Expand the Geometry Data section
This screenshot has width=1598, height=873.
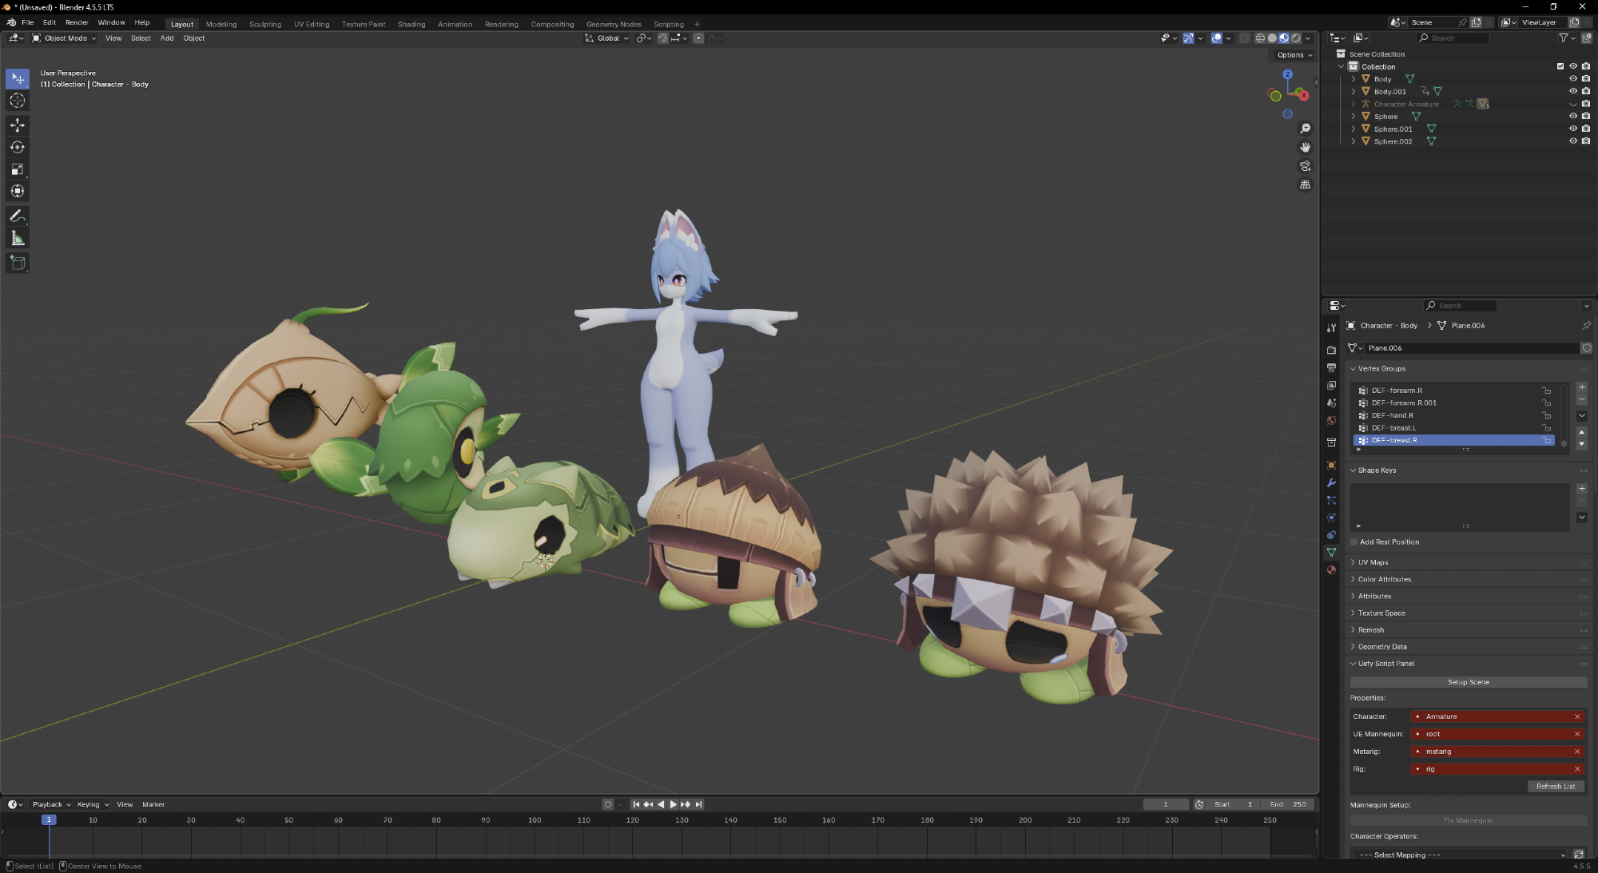tap(1381, 647)
